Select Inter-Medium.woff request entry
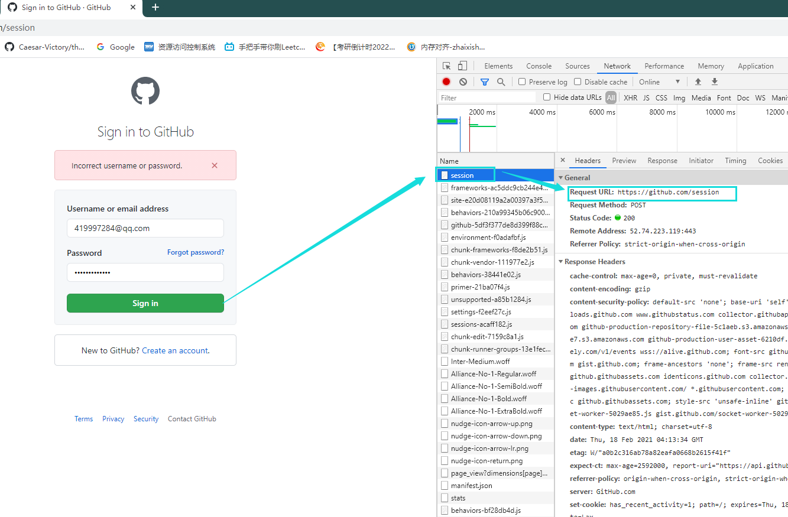 pos(495,362)
